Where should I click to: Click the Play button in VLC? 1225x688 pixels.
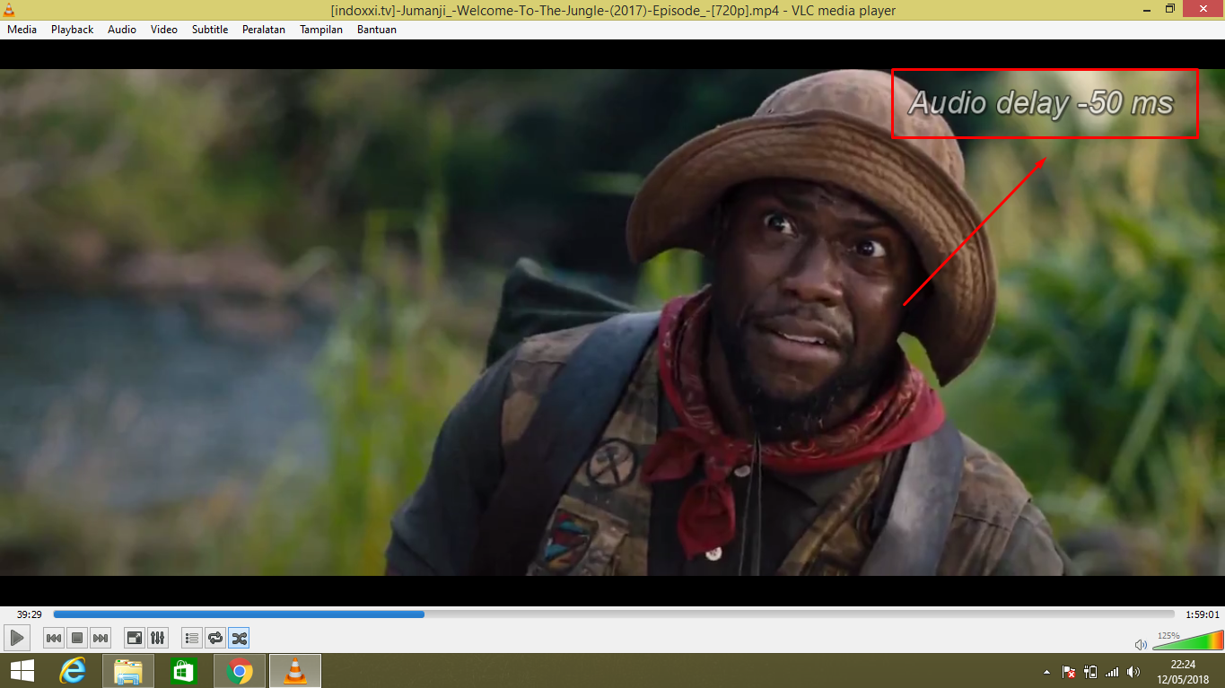[17, 638]
